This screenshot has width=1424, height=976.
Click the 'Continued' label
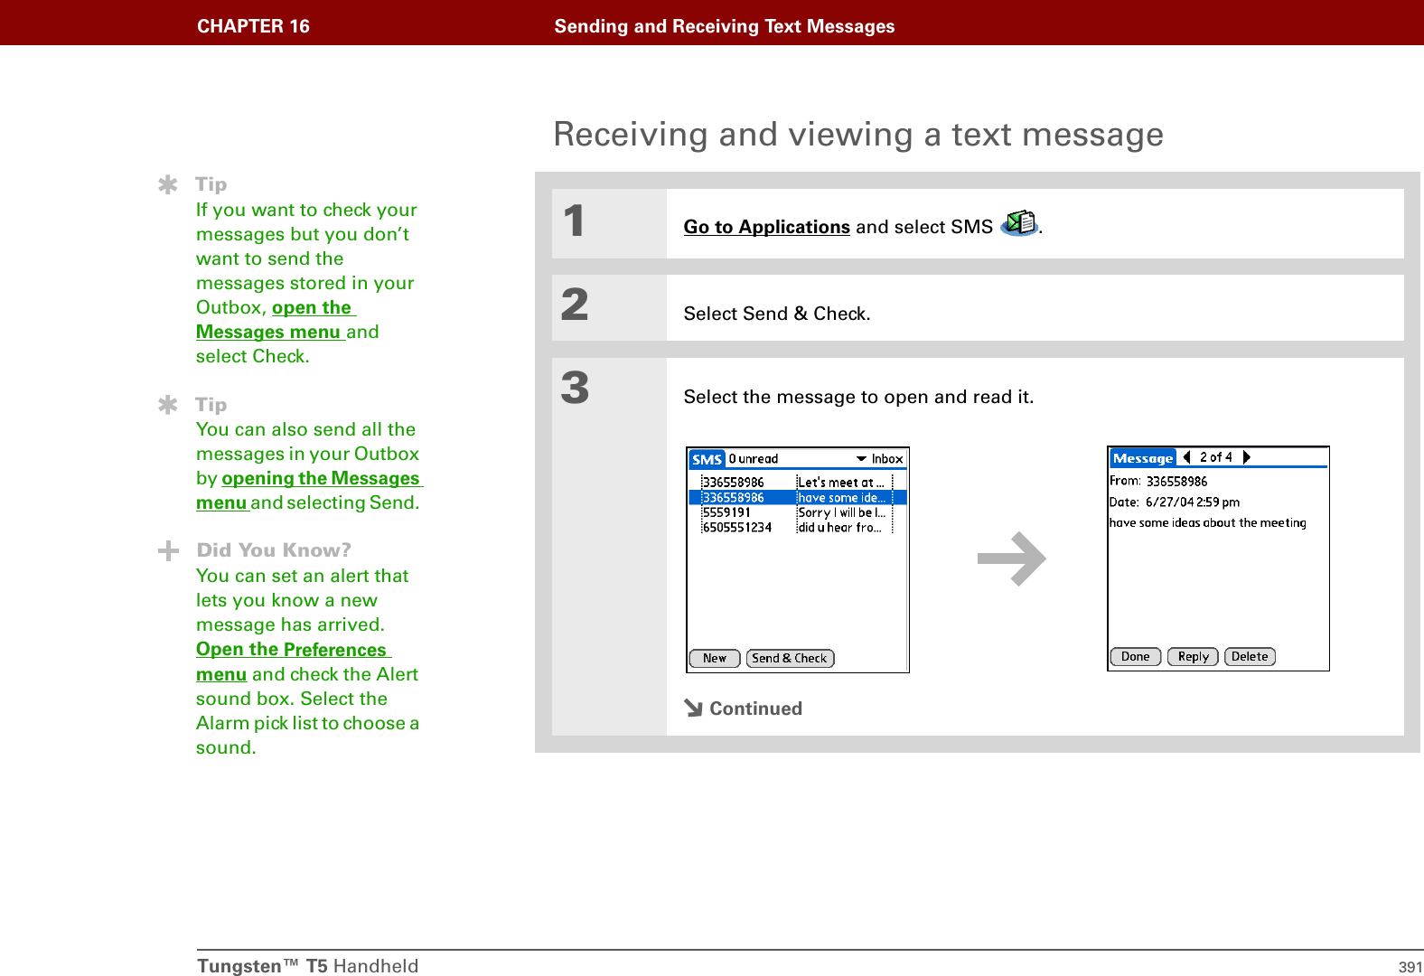(755, 709)
